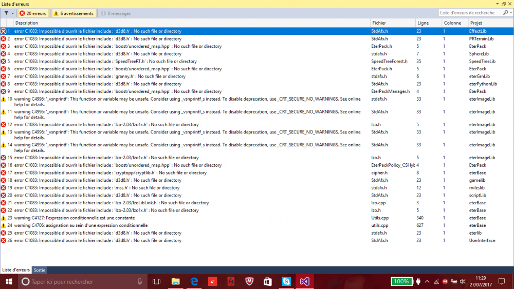Open the search options dropdown arrow
514x289 pixels.
(511, 13)
